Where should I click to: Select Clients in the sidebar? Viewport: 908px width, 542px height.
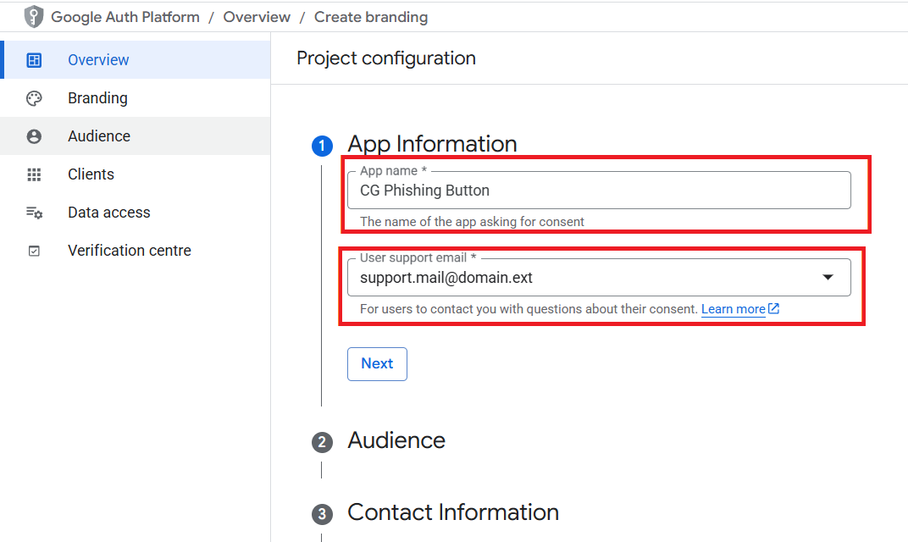[135, 174]
